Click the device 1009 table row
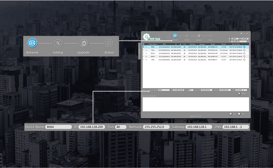The height and width of the screenshot is (168, 273). point(191,60)
